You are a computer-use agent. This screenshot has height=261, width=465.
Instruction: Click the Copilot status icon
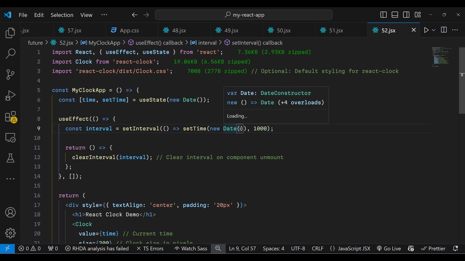411,248
